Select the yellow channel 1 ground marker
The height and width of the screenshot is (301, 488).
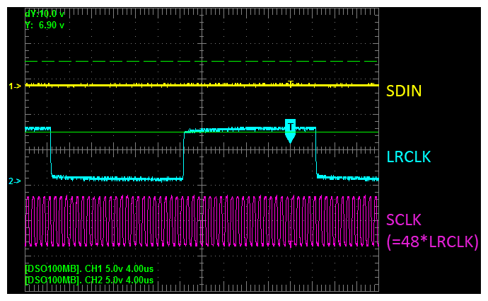[15, 86]
